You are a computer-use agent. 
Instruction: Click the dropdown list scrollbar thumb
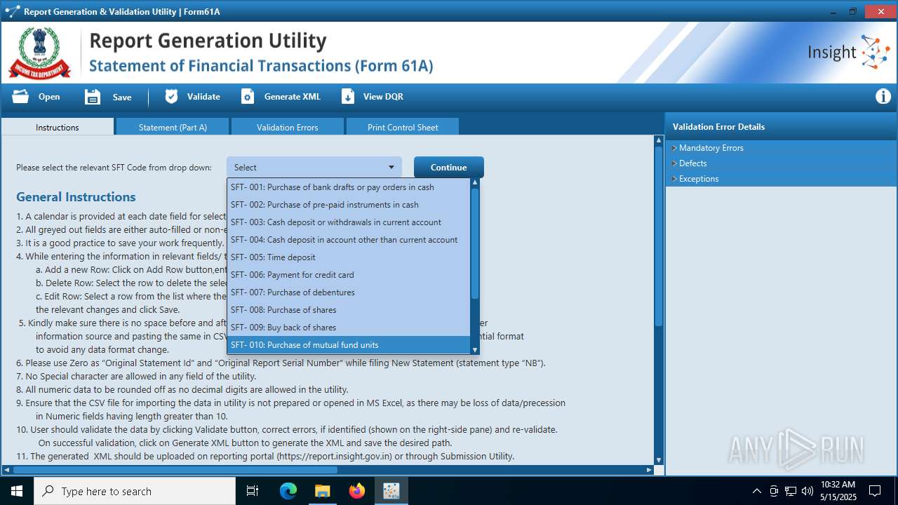coord(475,243)
